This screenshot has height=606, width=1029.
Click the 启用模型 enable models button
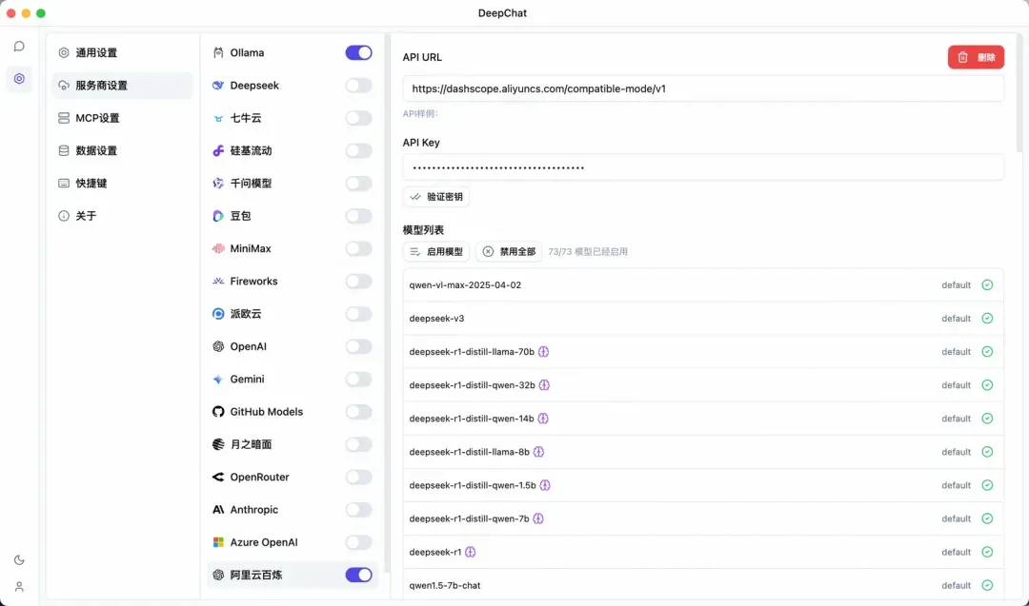pyautogui.click(x=435, y=251)
